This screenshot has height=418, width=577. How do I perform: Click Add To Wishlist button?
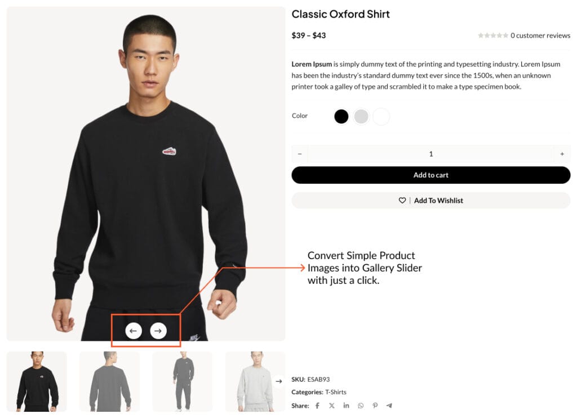pos(431,201)
